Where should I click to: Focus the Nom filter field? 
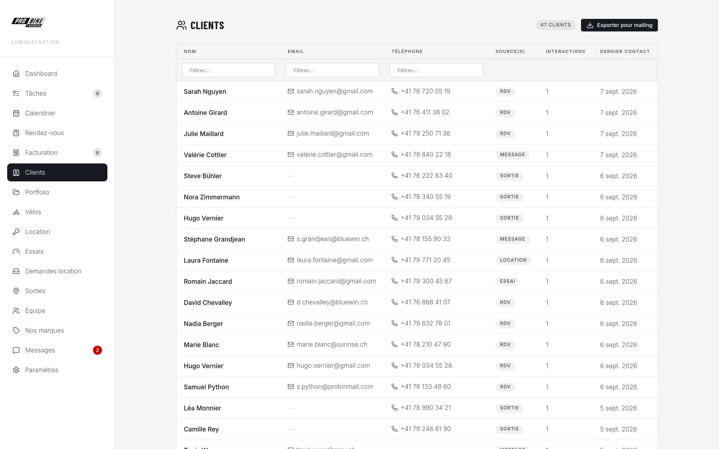[x=228, y=70]
